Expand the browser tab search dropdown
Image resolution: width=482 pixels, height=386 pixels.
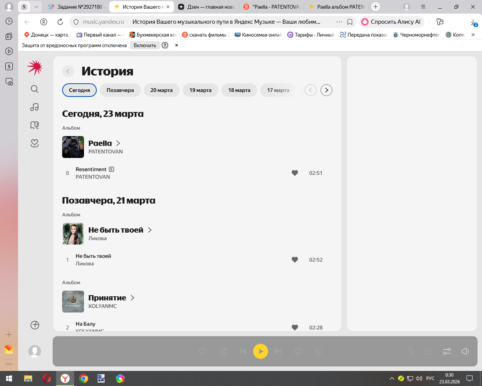click(36, 7)
